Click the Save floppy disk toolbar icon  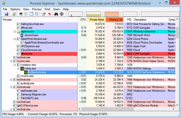(6, 14)
